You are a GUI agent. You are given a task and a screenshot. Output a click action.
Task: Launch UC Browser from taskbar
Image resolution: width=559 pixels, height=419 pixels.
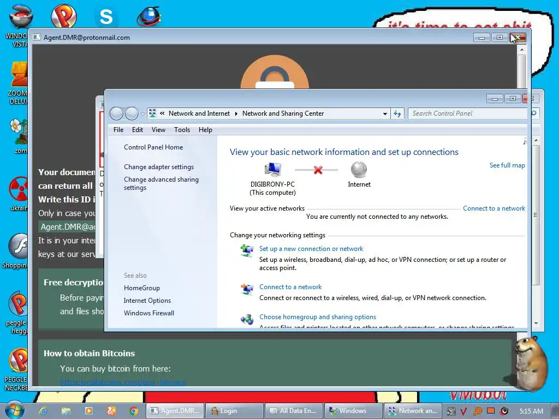[x=111, y=411]
